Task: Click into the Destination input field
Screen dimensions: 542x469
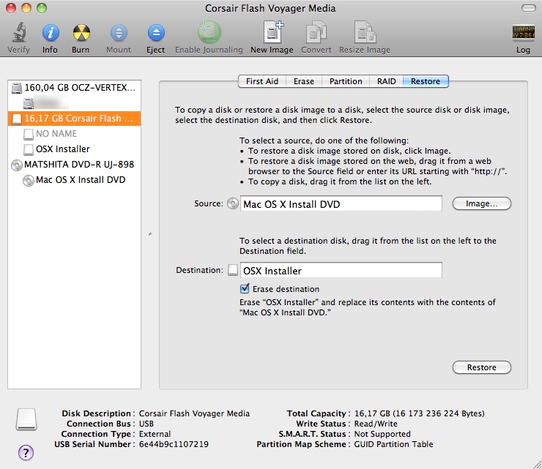Action: pyautogui.click(x=341, y=270)
